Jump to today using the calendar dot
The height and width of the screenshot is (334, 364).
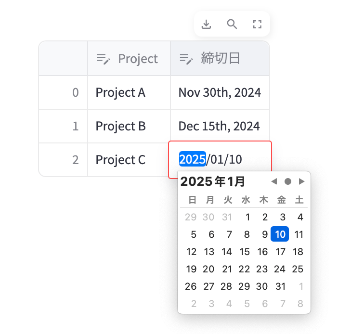point(288,181)
